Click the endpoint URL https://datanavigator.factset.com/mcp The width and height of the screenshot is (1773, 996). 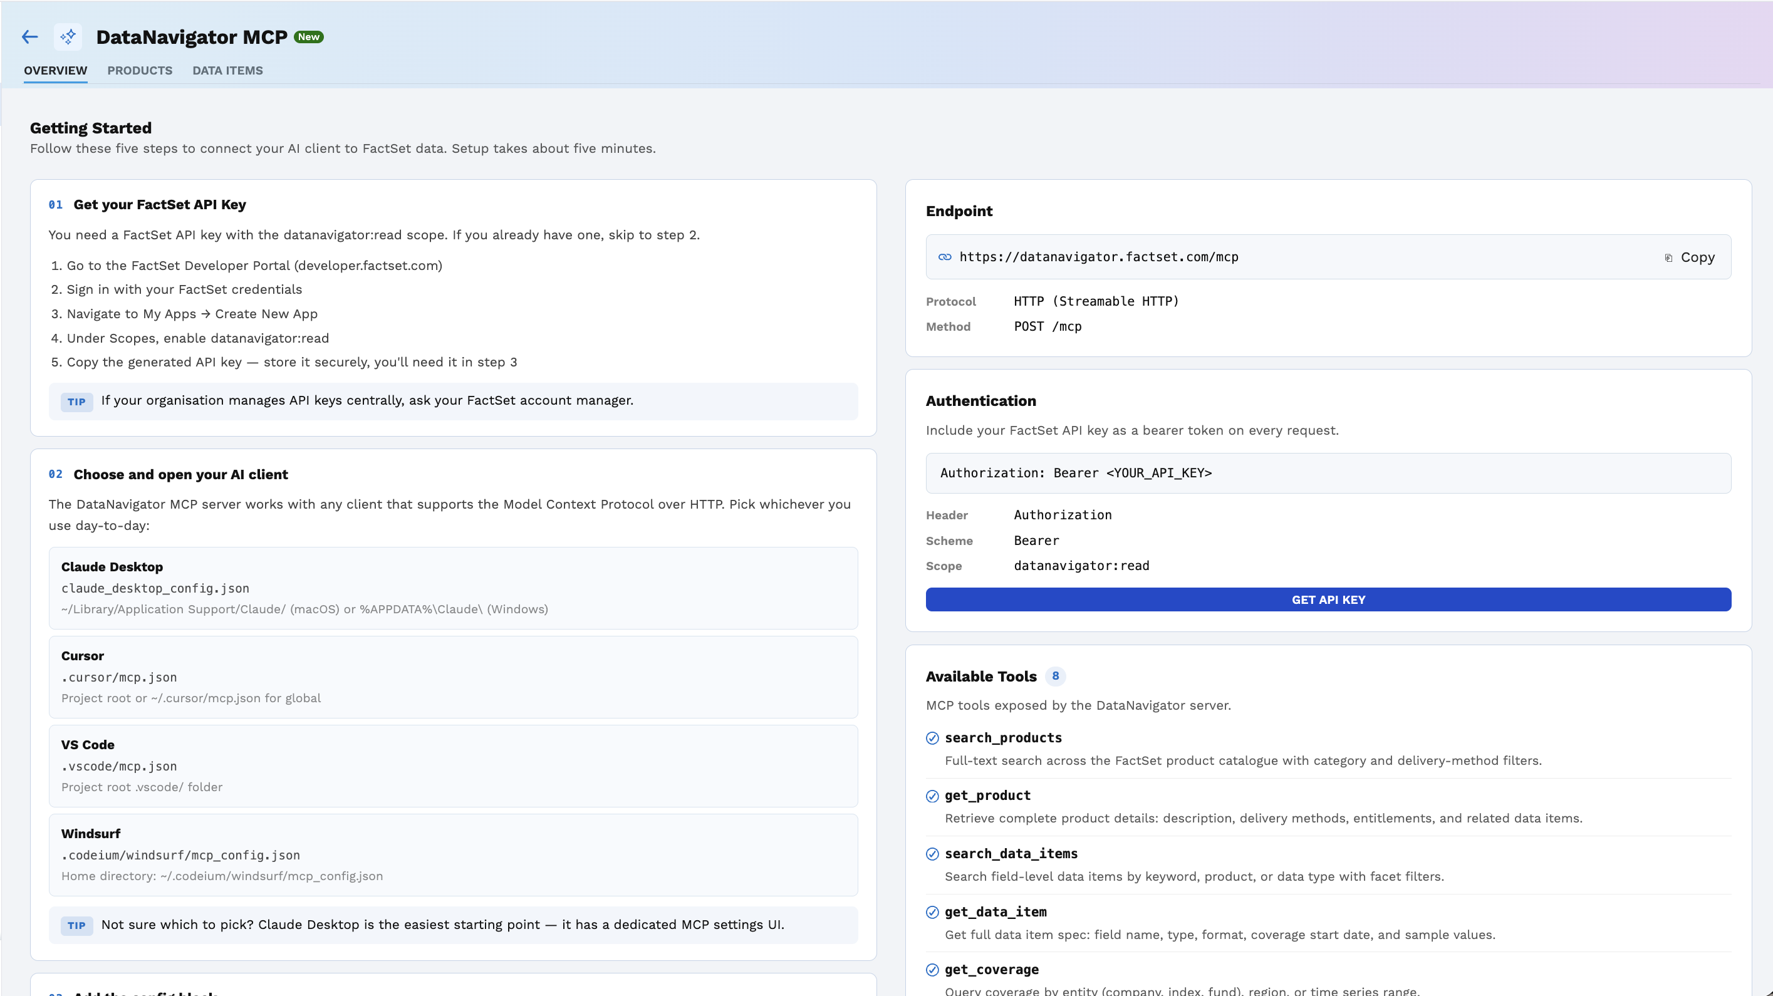click(1098, 257)
